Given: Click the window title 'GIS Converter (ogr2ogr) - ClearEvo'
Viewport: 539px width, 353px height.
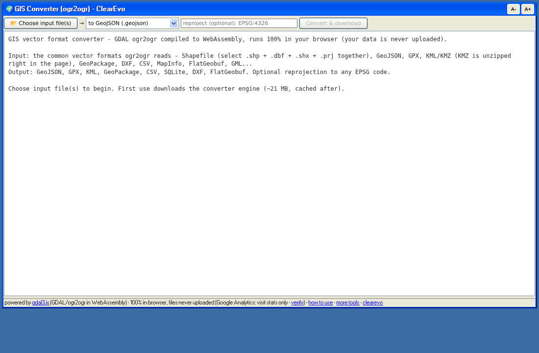Looking at the screenshot, I should tap(70, 9).
